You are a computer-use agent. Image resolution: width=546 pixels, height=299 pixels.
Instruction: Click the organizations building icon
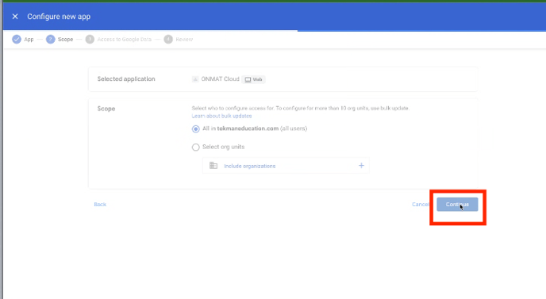click(x=213, y=166)
